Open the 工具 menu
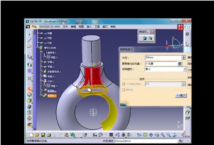Viewport: 214px width, 145px height. pos(97,27)
